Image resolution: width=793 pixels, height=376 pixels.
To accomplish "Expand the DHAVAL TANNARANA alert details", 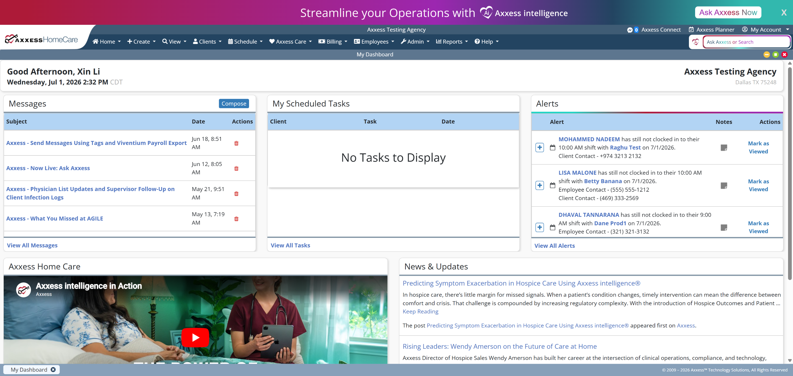I will click(540, 227).
